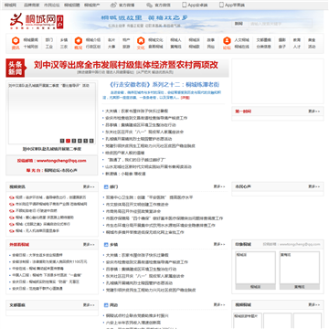The width and height of the screenshot is (329, 329).
Task: Show more 视频桐城 videos via 更多
Action: pos(314,304)
